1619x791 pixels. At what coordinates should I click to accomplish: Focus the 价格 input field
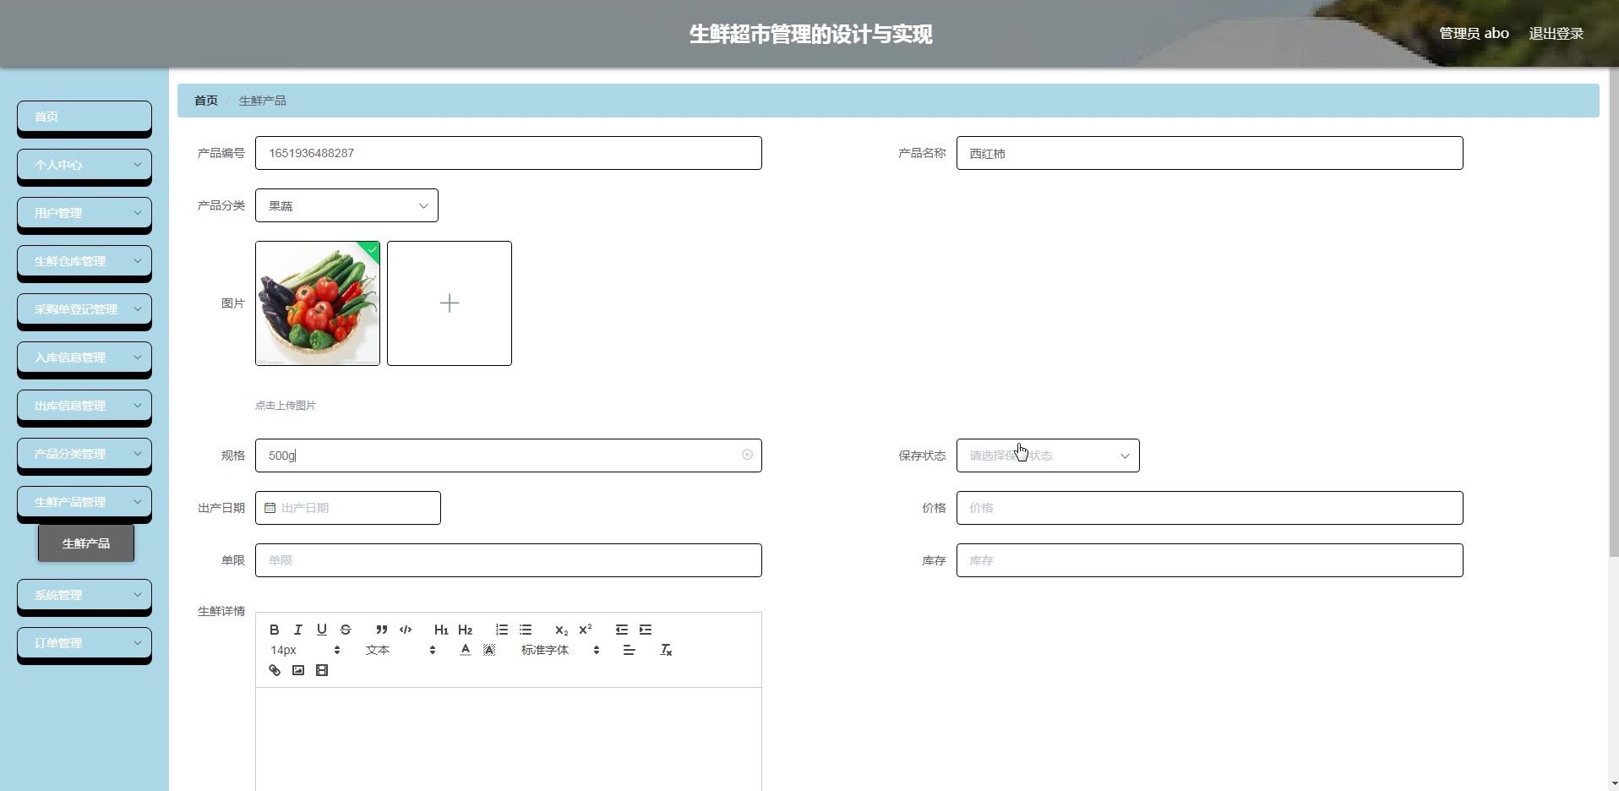coord(1209,508)
